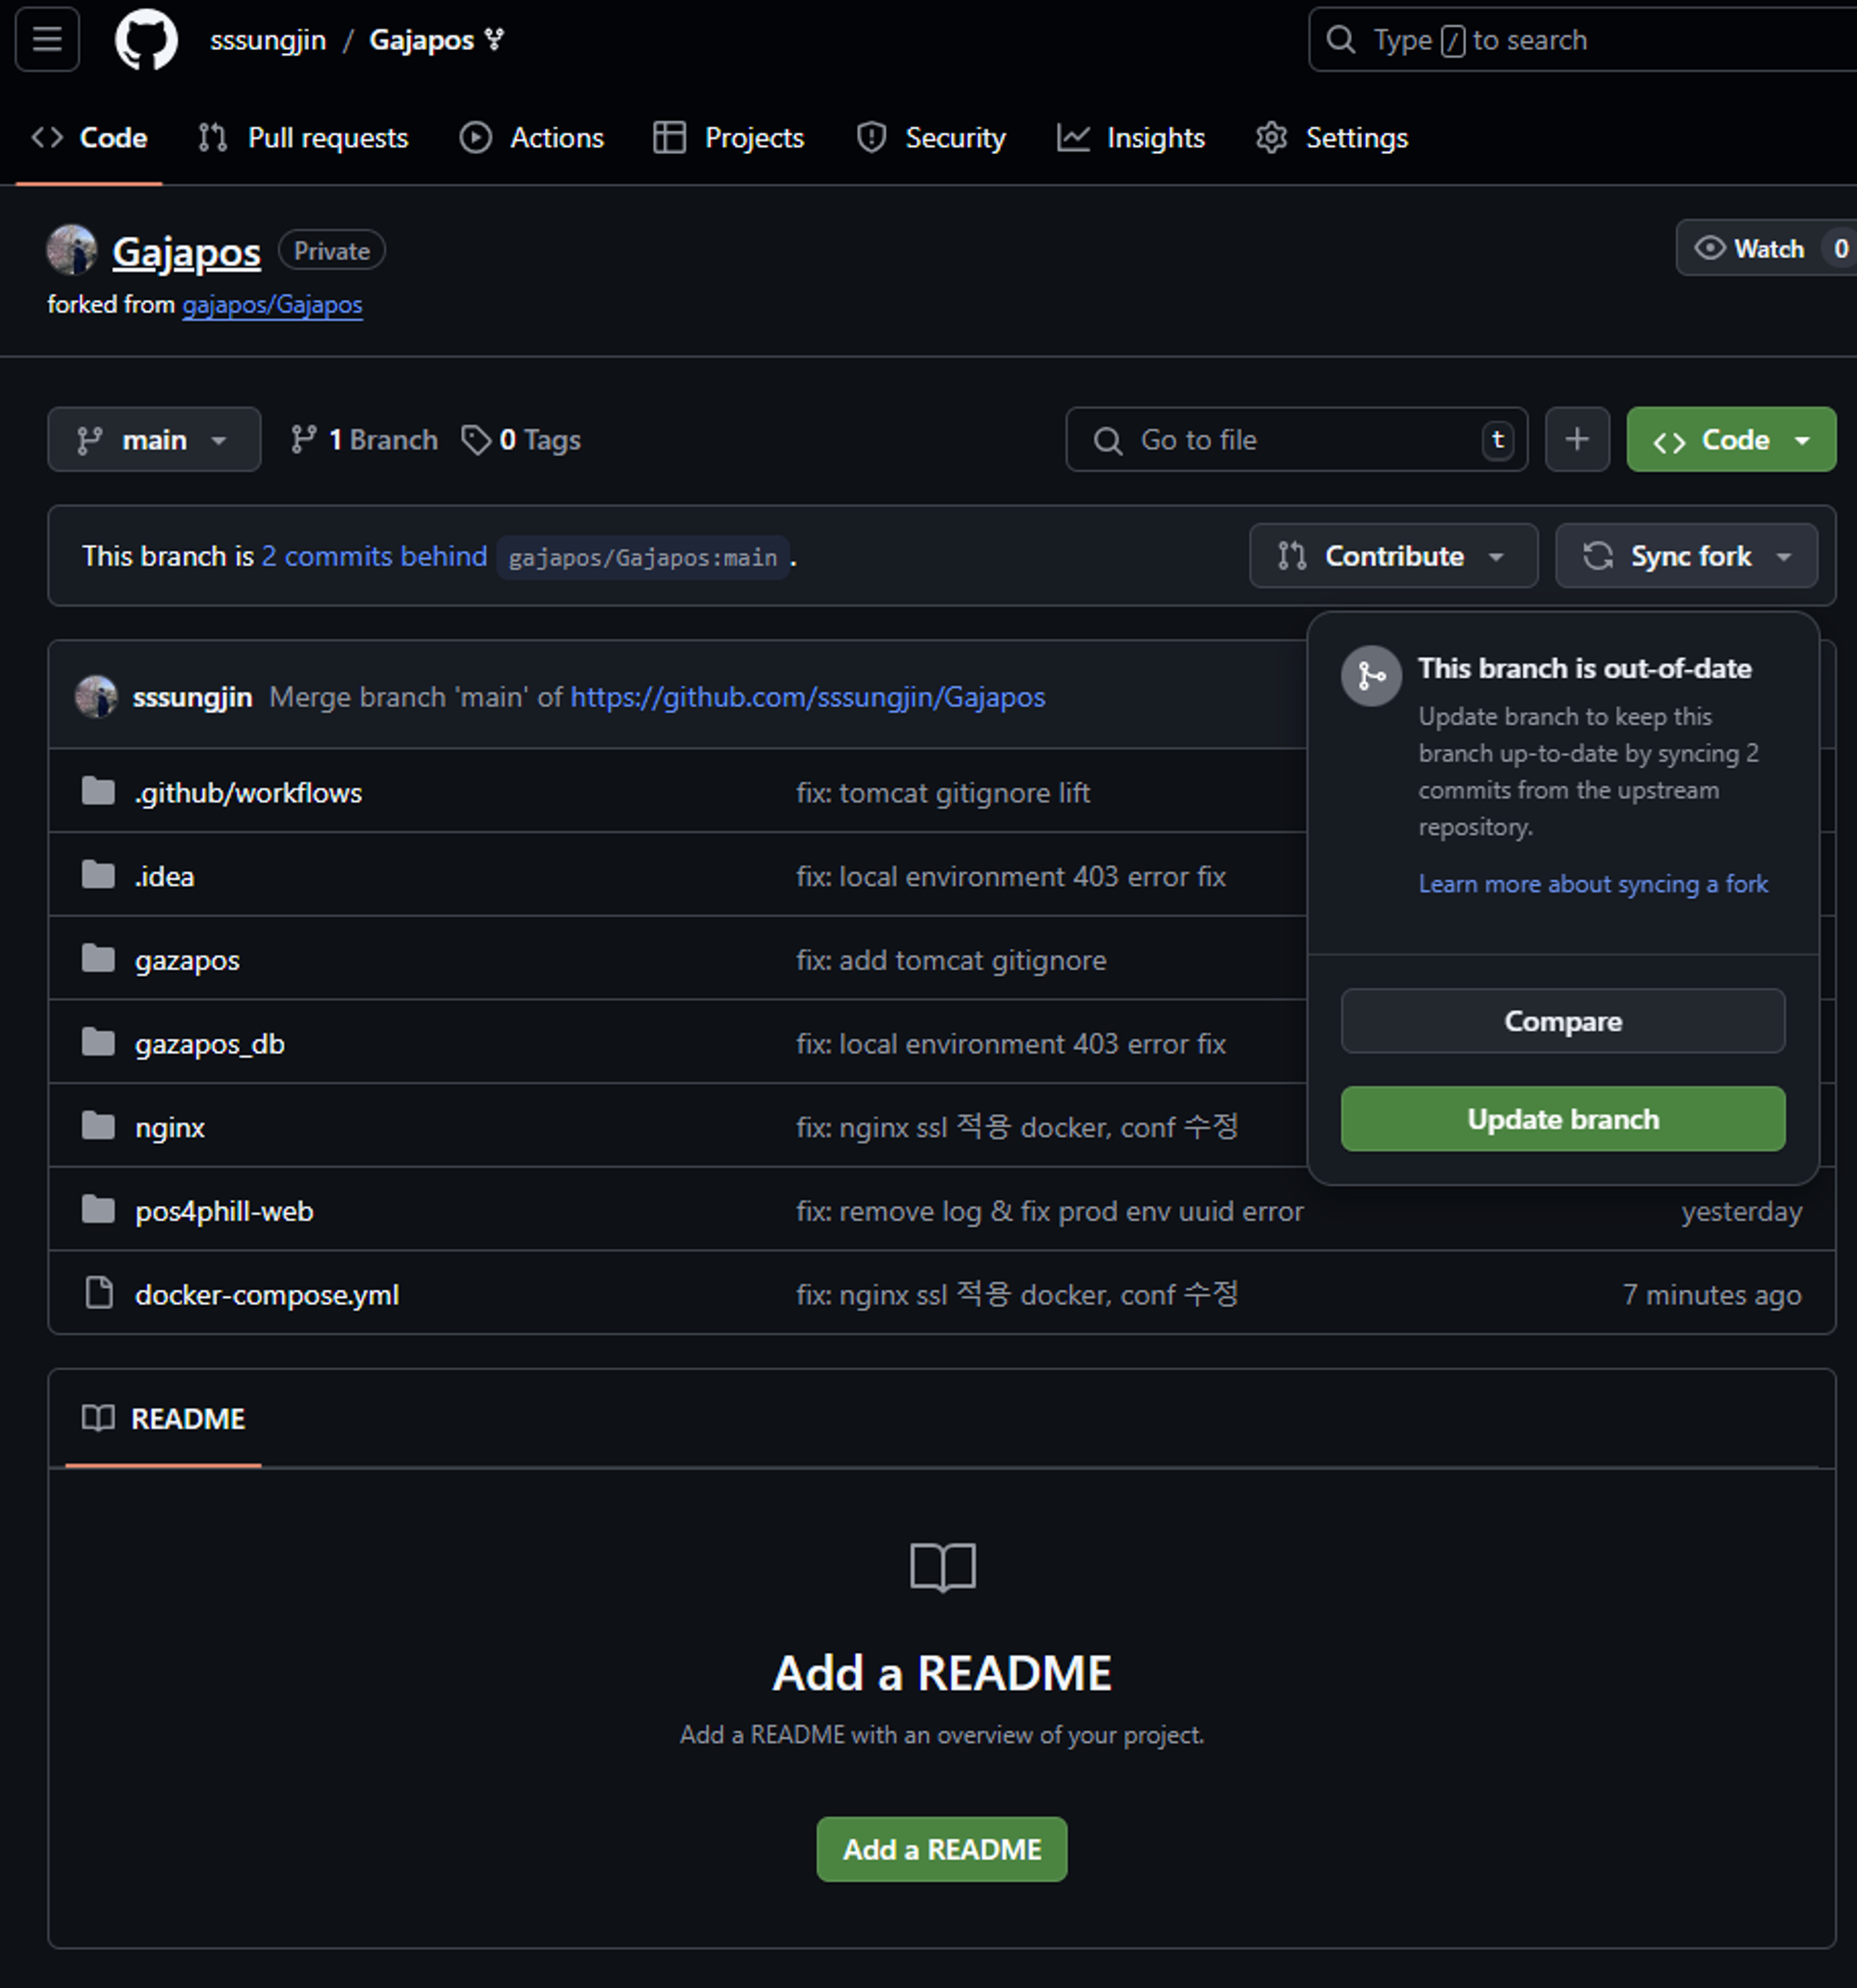The height and width of the screenshot is (1988, 1857).
Task: Open the 2 commits behind link
Action: click(x=374, y=556)
